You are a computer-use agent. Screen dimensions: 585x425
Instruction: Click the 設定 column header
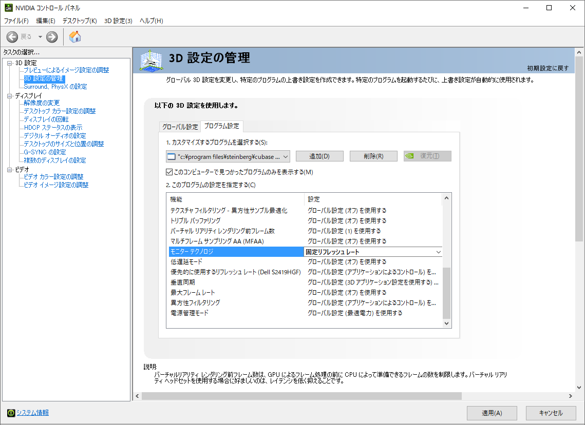tap(373, 199)
